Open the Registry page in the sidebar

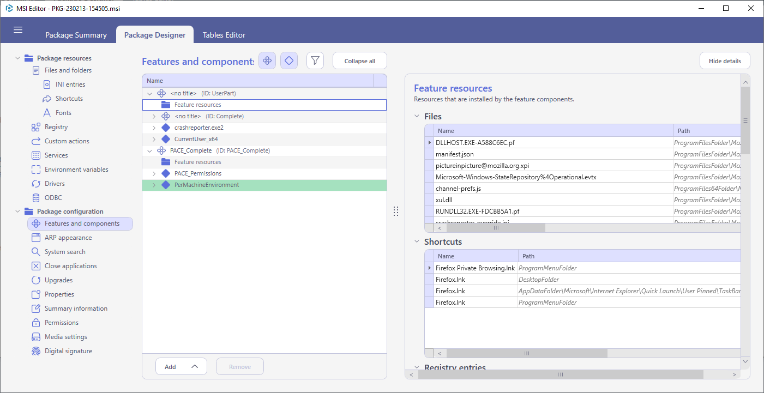click(56, 127)
